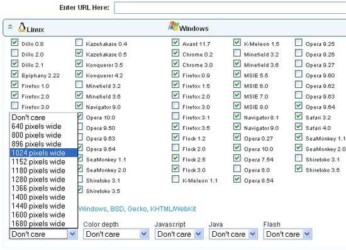Image resolution: width=346 pixels, height=250 pixels.
Task: Click into the Enter URL Here field
Action: pos(230,8)
